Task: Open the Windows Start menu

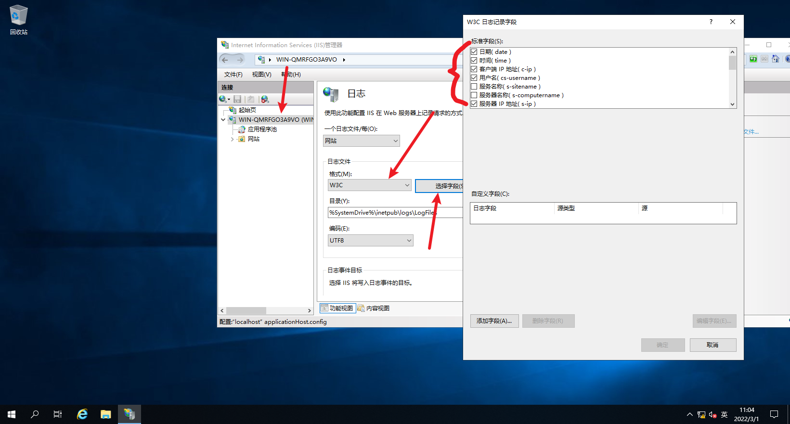Action: pos(12,414)
